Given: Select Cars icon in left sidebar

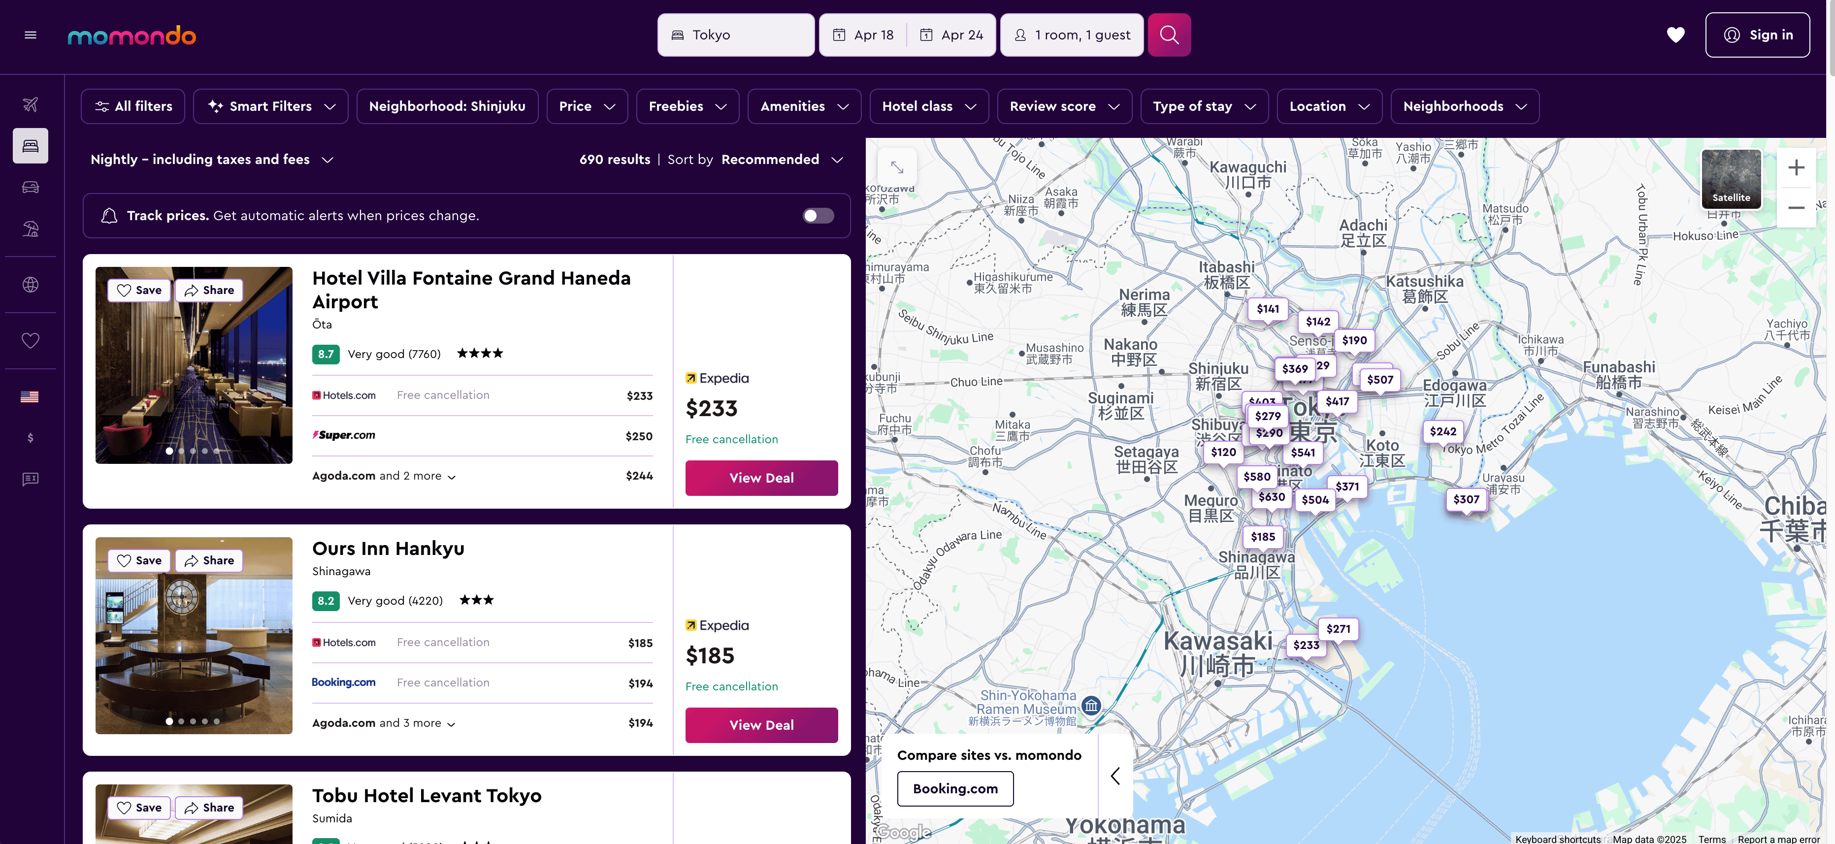Looking at the screenshot, I should pyautogui.click(x=30, y=187).
